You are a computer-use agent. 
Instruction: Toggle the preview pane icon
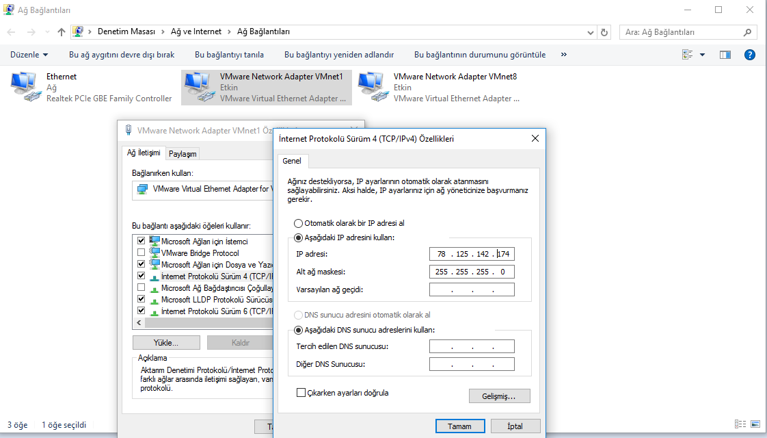coord(725,55)
